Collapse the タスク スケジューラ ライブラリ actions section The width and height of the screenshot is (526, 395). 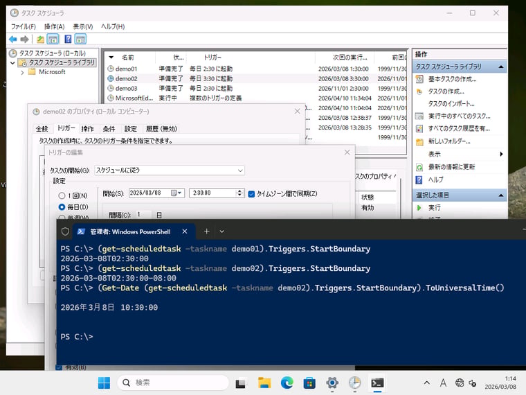pyautogui.click(x=501, y=67)
